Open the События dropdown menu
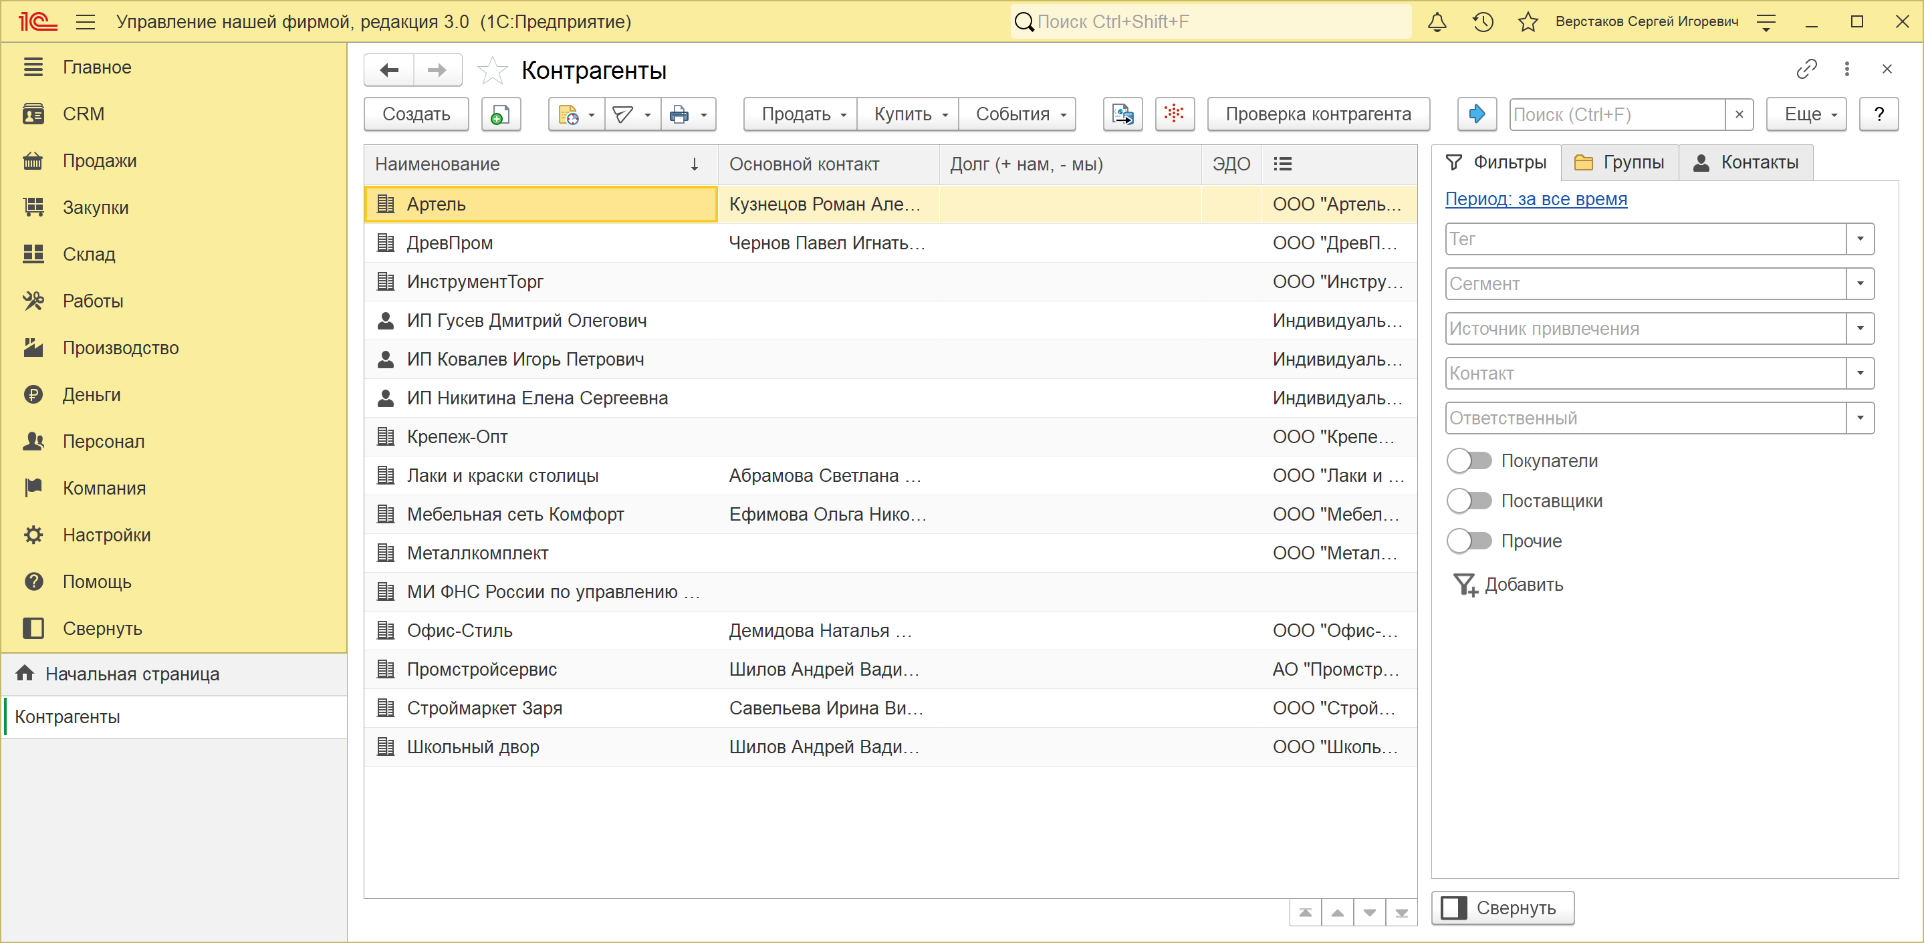This screenshot has width=1924, height=943. click(x=1017, y=114)
